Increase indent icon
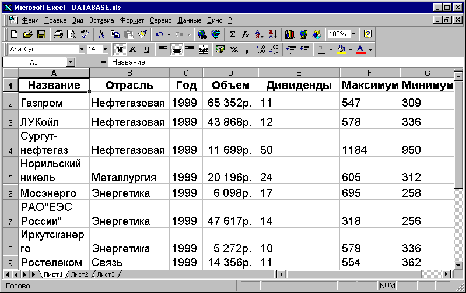The width and height of the screenshot is (466, 293). (x=304, y=50)
